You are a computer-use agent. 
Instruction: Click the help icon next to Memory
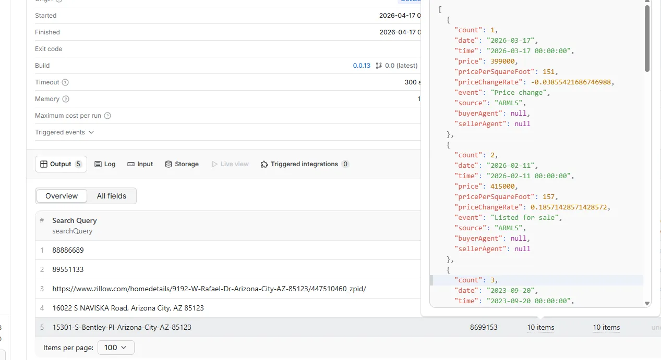(65, 99)
